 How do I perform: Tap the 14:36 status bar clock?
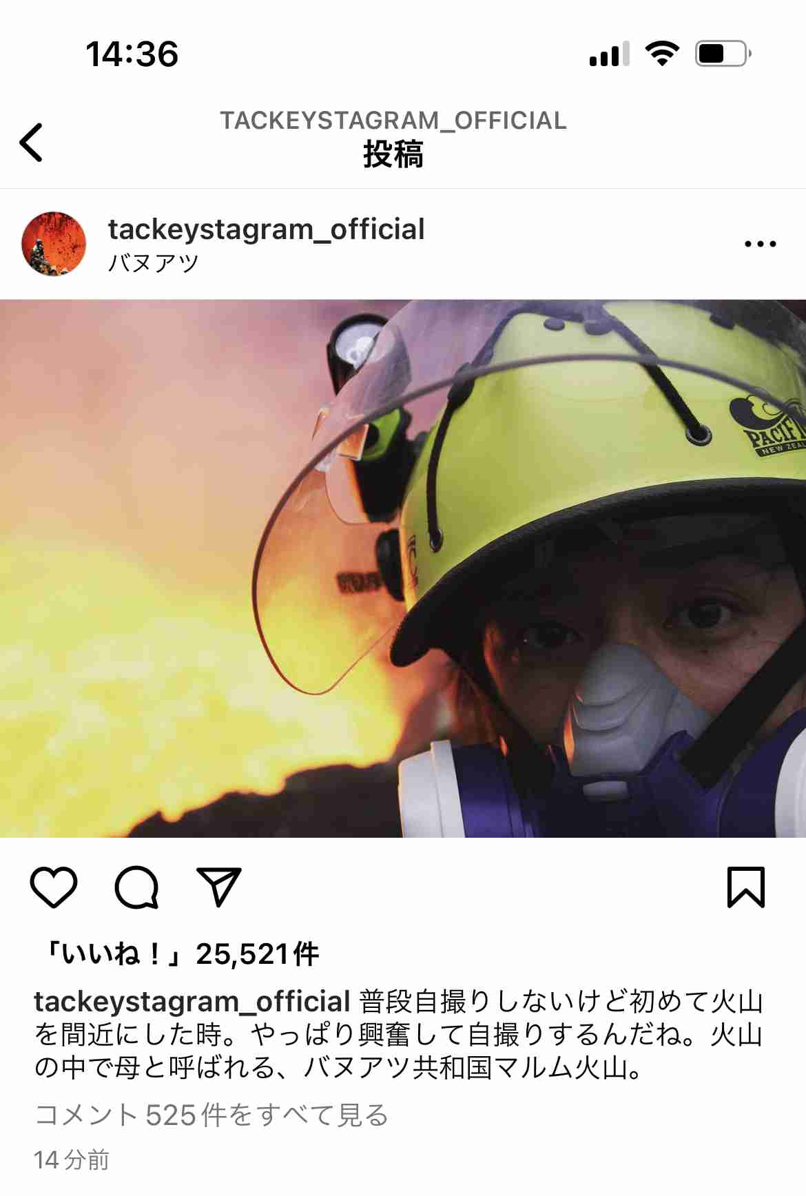132,54
